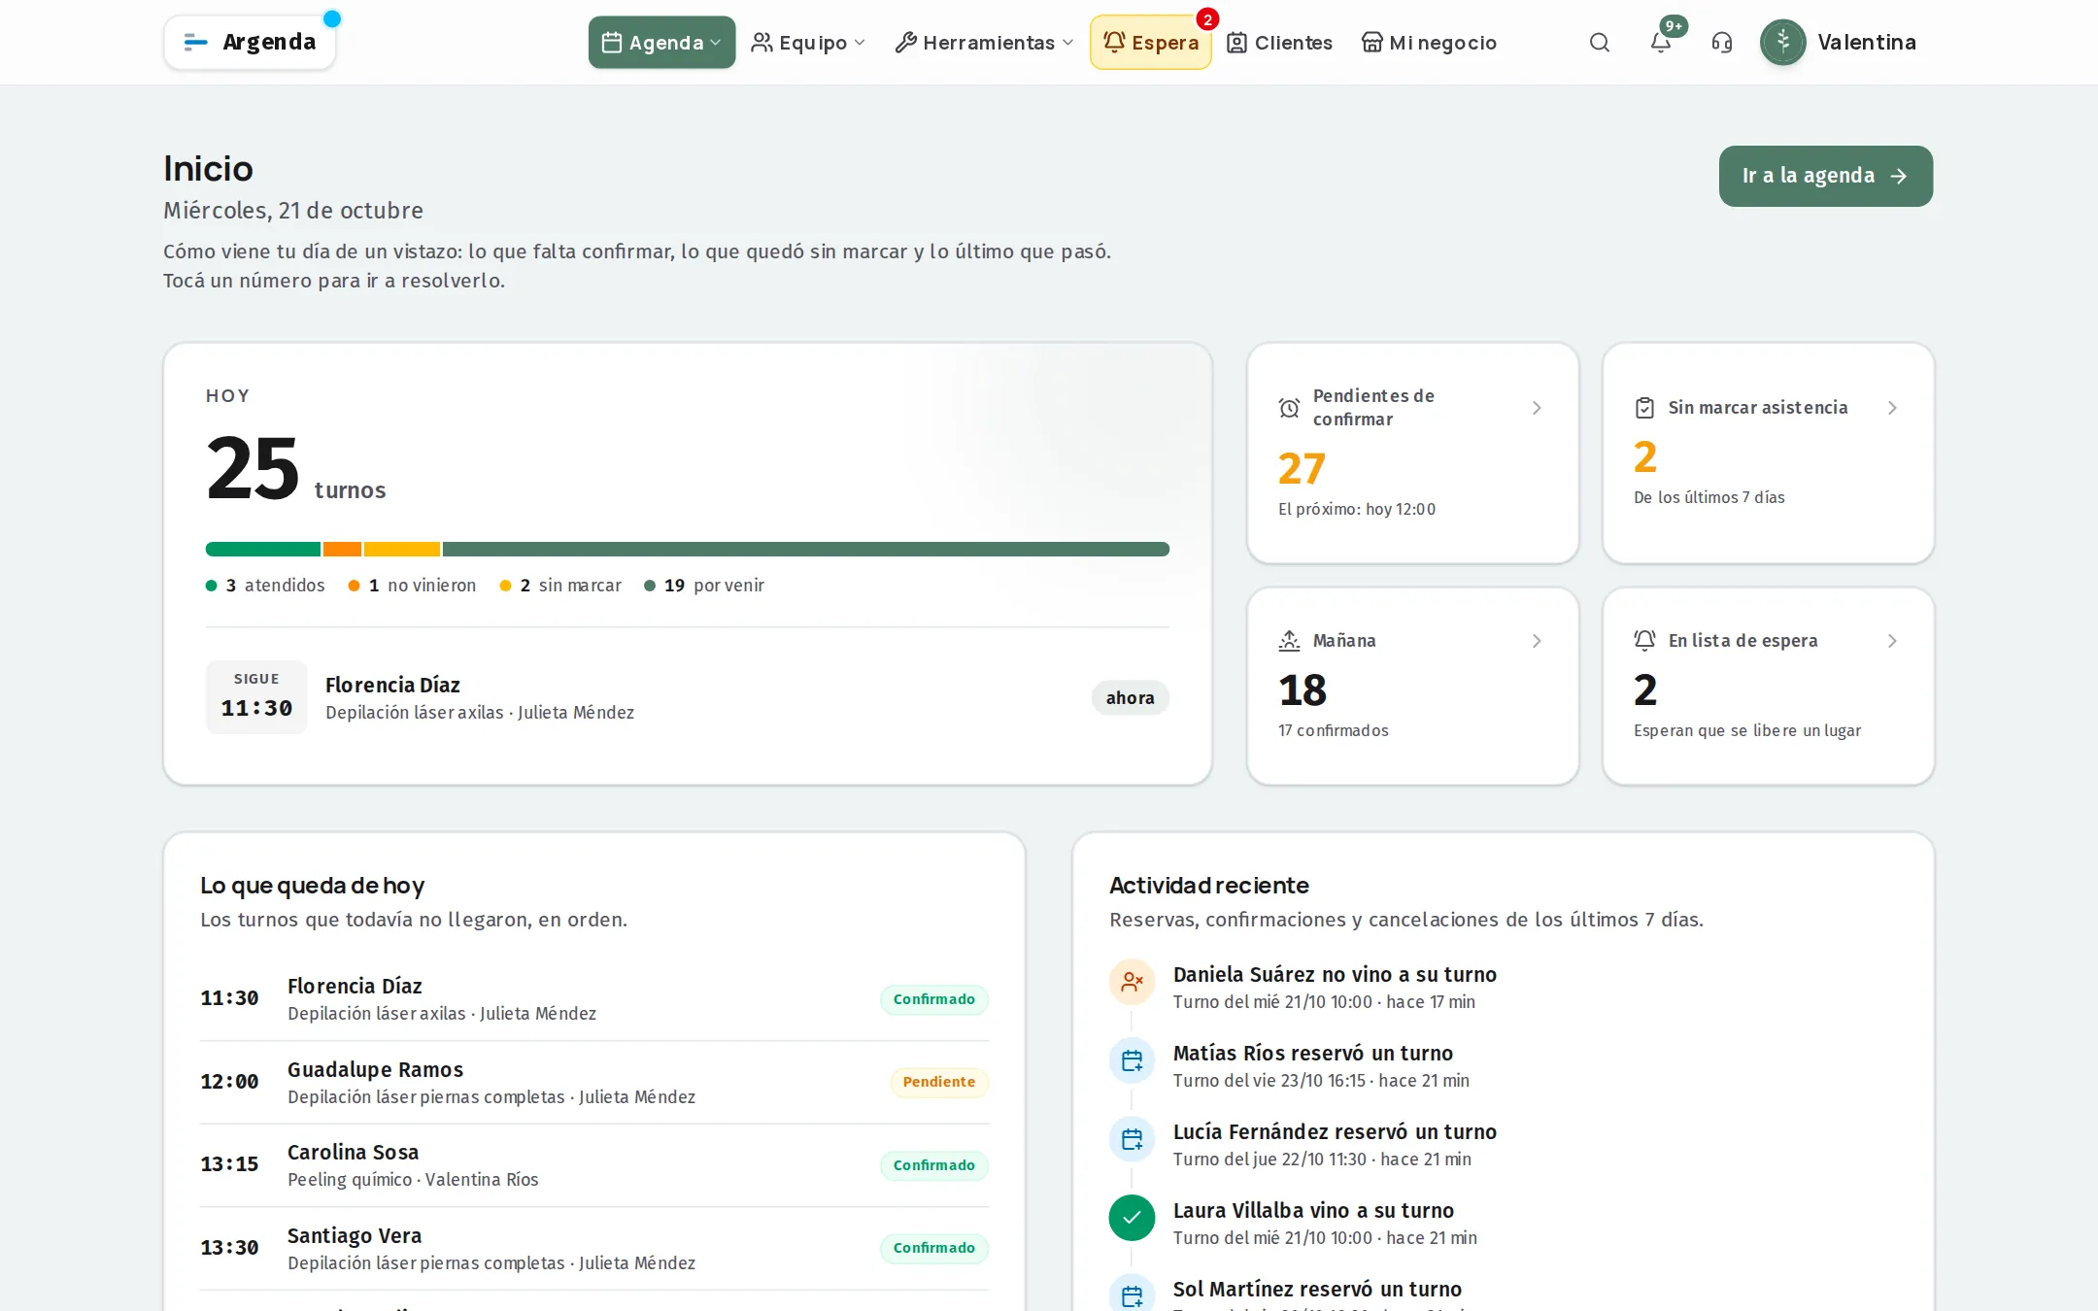Viewport: 2098px width, 1311px height.
Task: Open Mi negocio menu item
Action: tap(1429, 43)
